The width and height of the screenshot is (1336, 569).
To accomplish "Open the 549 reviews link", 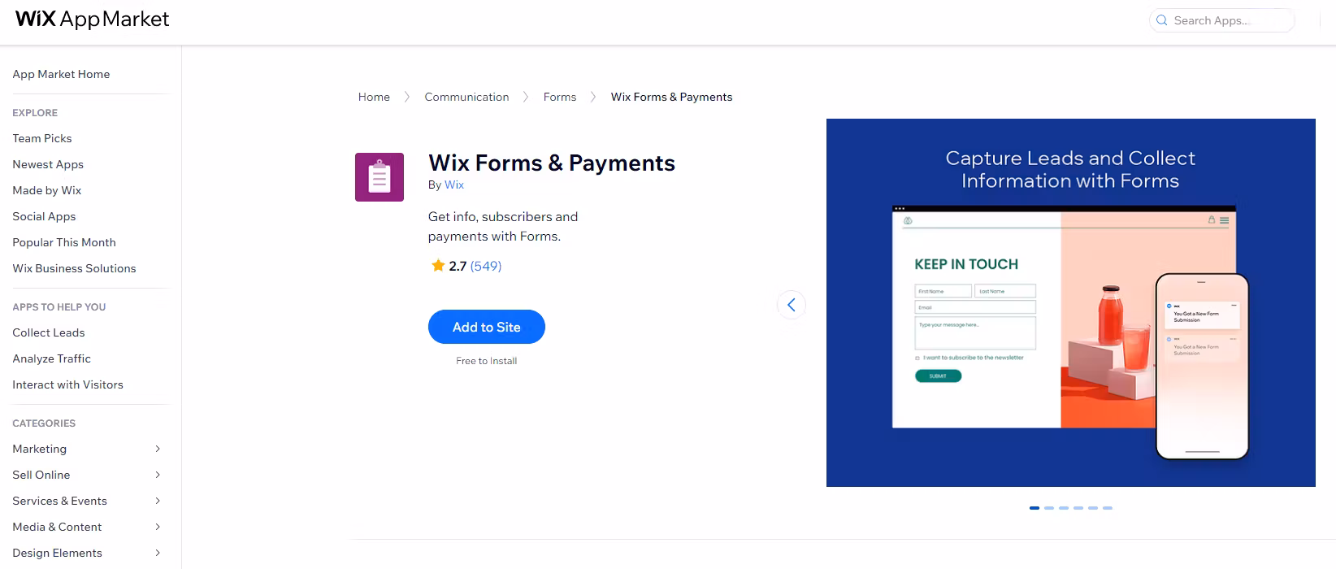I will 486,266.
